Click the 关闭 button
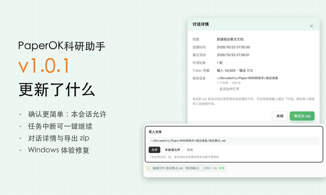Viewport: 326px width, 195px height. click(280, 116)
